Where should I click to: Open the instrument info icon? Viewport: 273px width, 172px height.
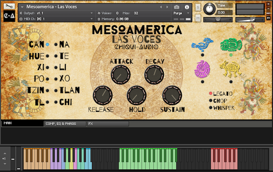point(187,7)
